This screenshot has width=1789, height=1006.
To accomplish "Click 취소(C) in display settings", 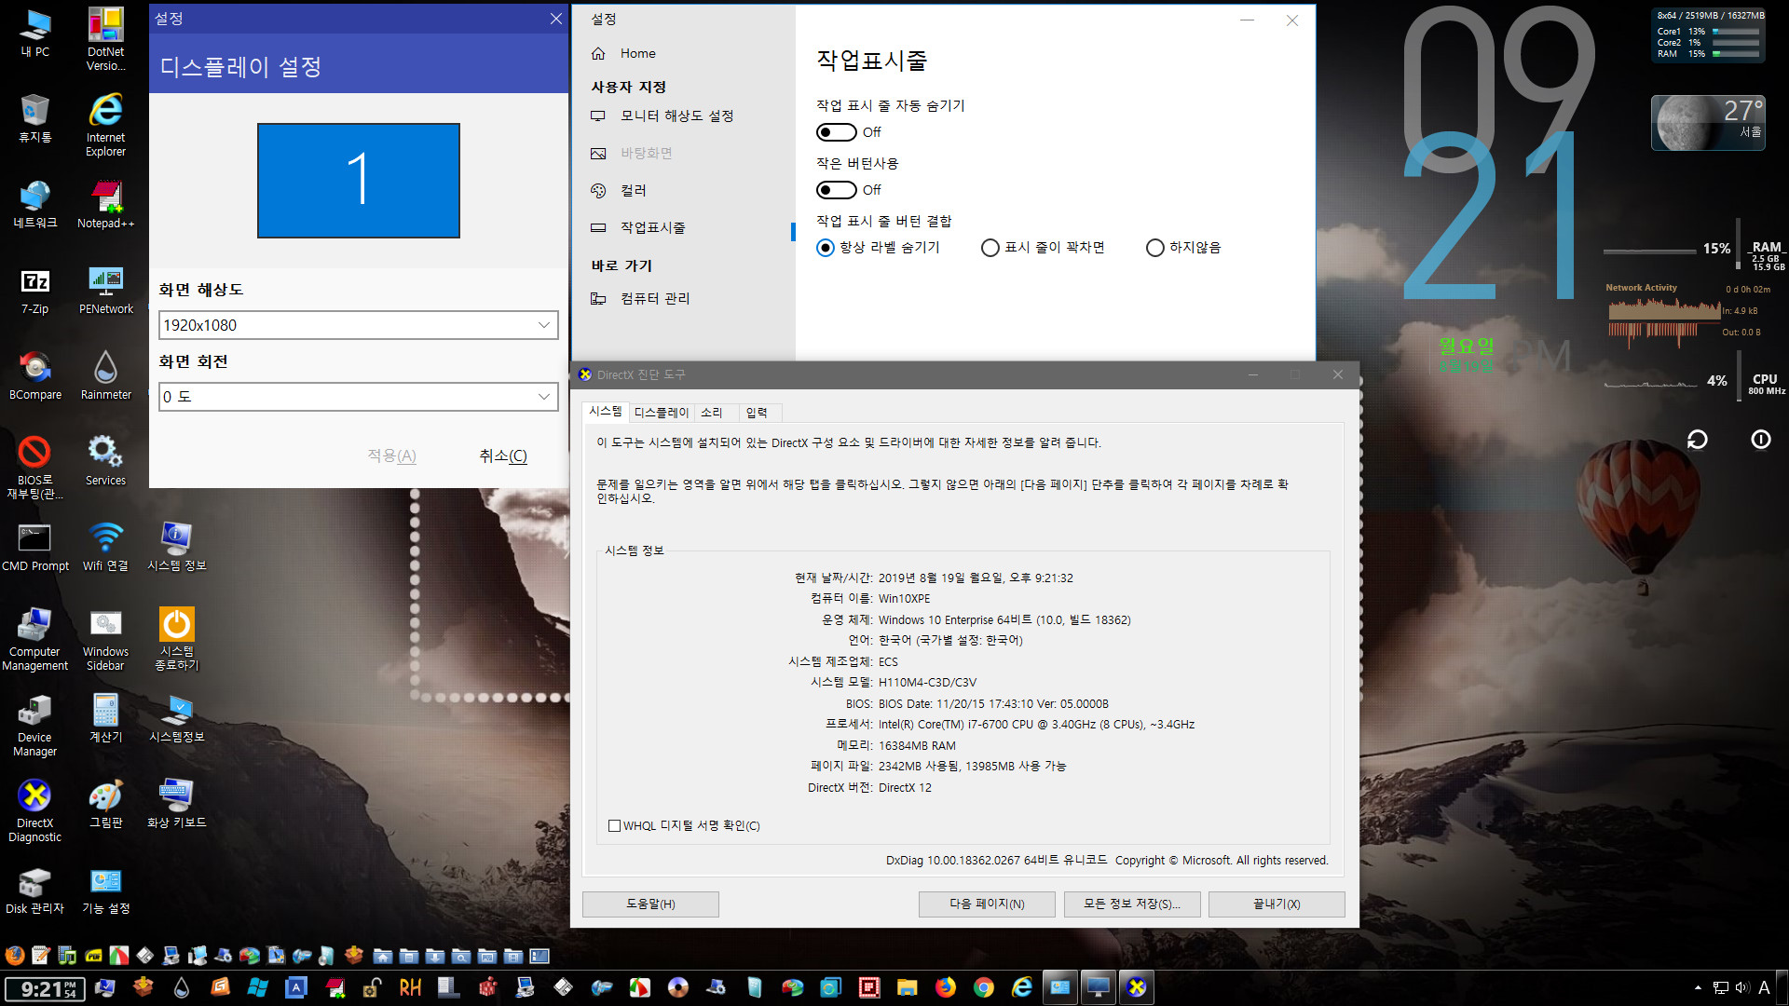I will coord(503,455).
